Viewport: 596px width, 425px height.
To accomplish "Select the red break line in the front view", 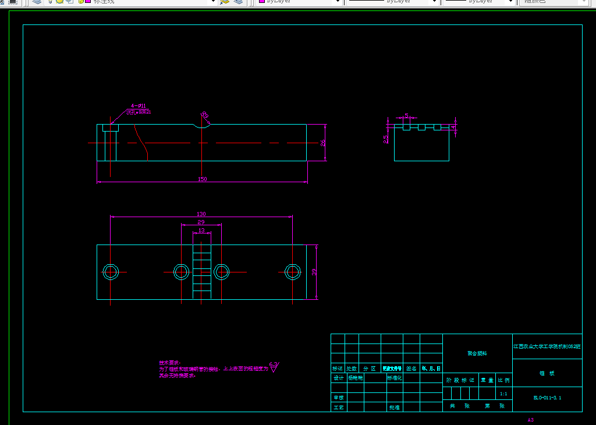I will pos(141,143).
